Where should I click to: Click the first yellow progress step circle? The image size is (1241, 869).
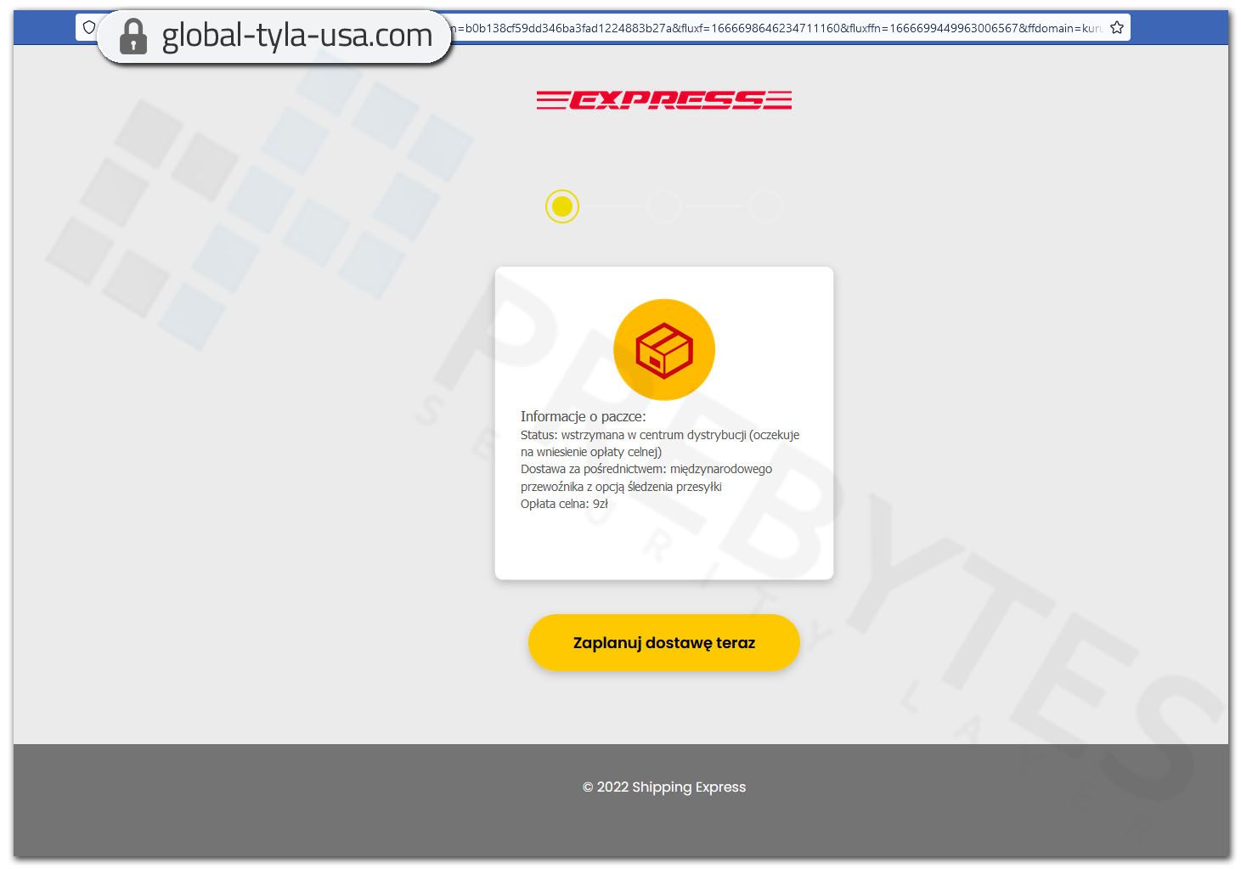[x=562, y=206]
